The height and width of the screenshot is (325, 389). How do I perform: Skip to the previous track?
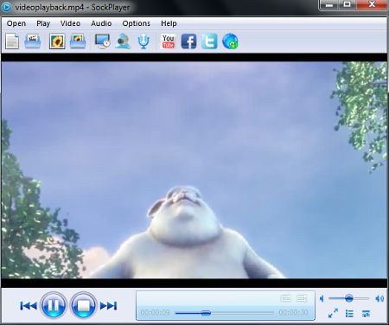29,306
